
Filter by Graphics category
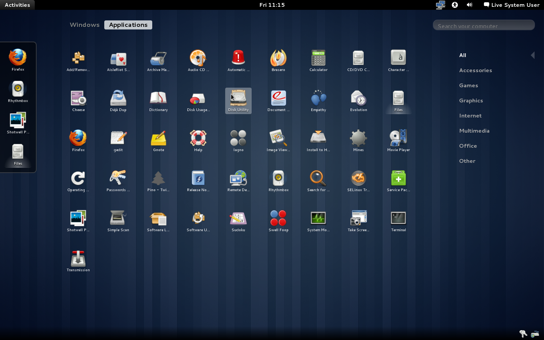tap(471, 100)
